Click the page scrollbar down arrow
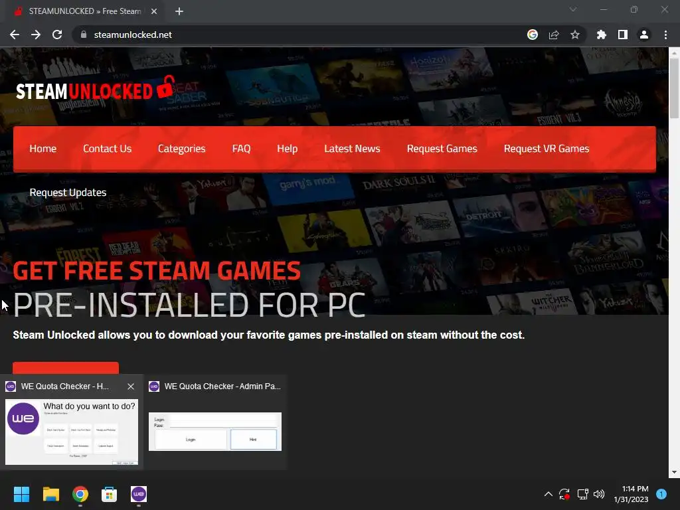Image resolution: width=680 pixels, height=510 pixels. [x=674, y=472]
